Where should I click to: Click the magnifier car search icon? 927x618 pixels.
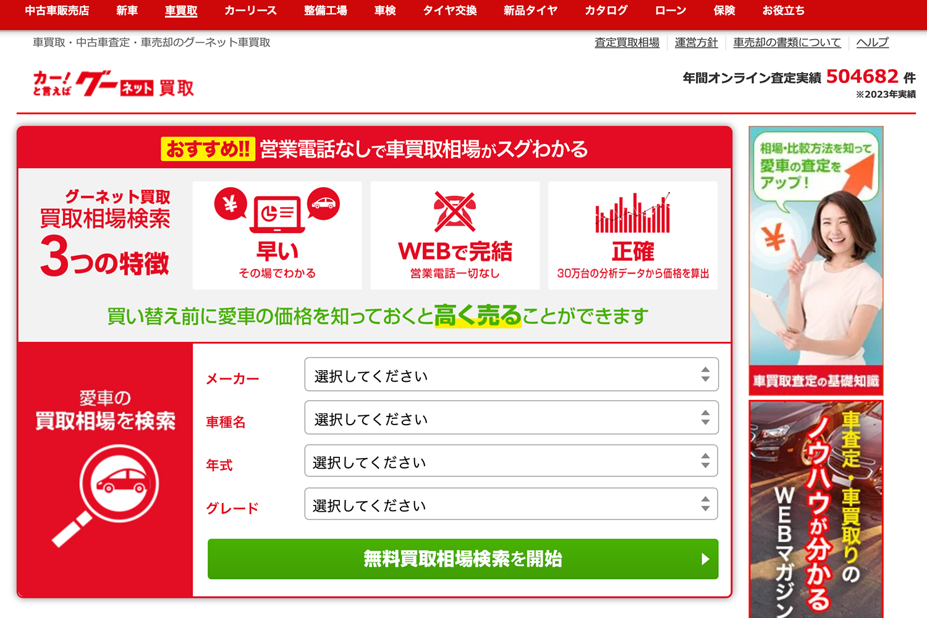[x=106, y=496]
